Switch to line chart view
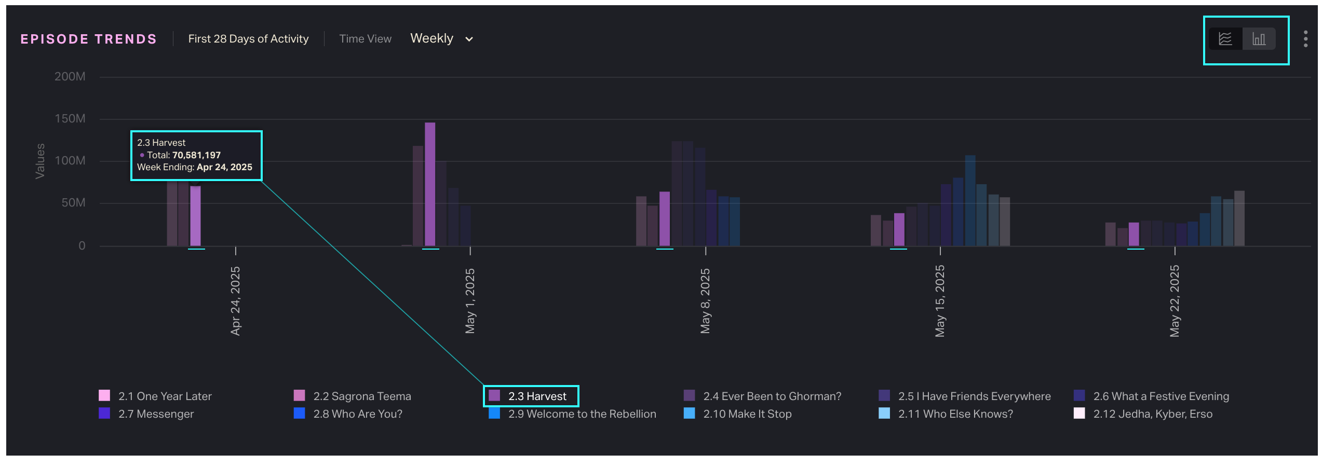 point(1225,39)
